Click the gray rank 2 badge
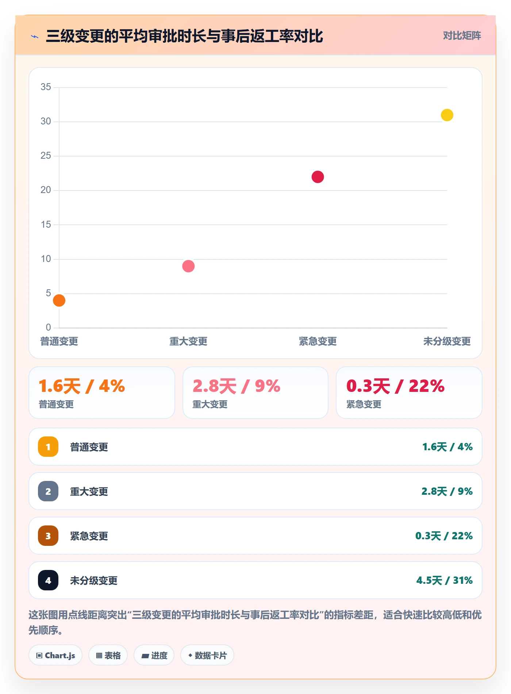Screen dimensions: 511x694 coord(48,491)
